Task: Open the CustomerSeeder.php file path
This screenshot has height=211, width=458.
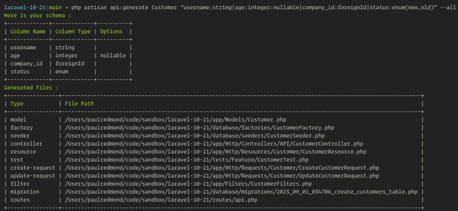Action: tap(195, 135)
